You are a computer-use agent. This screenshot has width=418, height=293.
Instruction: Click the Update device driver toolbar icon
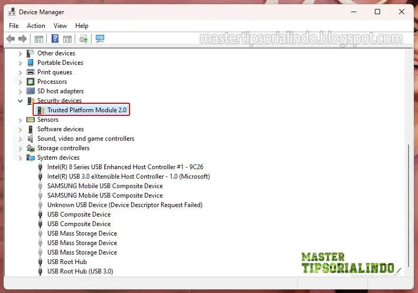tap(83, 39)
